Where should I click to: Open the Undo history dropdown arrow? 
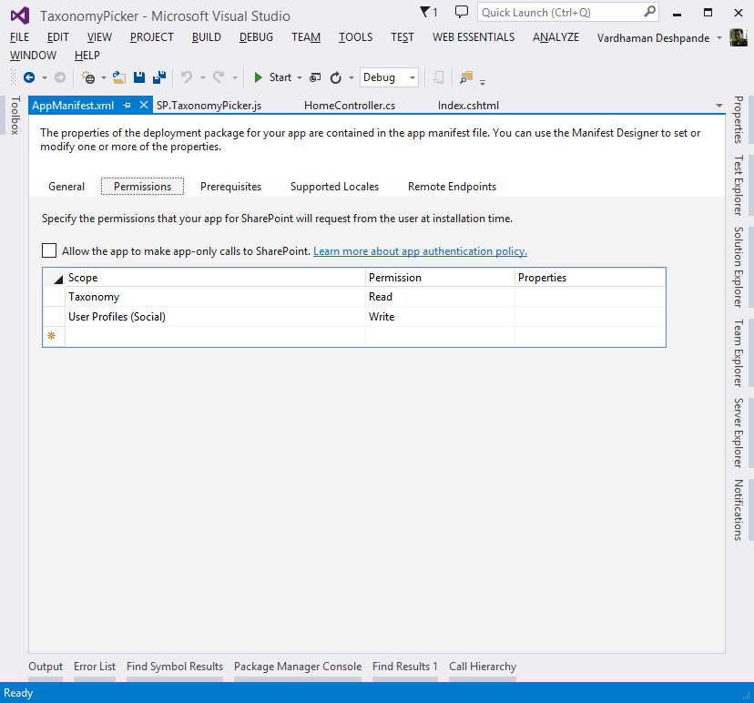coord(203,78)
